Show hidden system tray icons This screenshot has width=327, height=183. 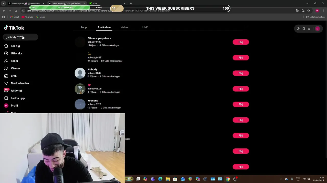[x=281, y=179]
